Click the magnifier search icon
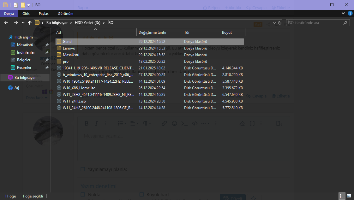Image resolution: width=354 pixels, height=200 pixels. [345, 22]
